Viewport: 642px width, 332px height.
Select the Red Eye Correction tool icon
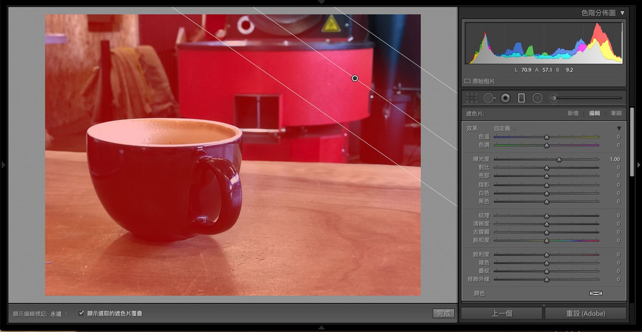pyautogui.click(x=505, y=98)
